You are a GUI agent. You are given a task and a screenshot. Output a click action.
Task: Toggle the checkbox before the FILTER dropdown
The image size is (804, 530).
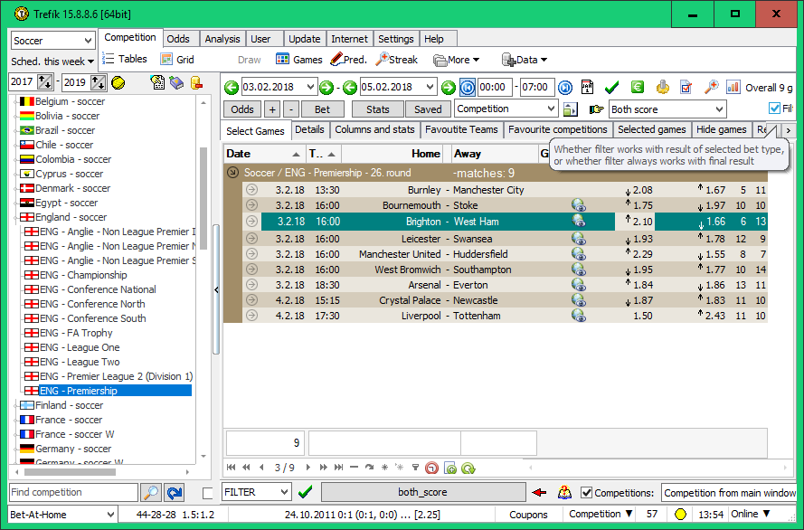(x=208, y=493)
